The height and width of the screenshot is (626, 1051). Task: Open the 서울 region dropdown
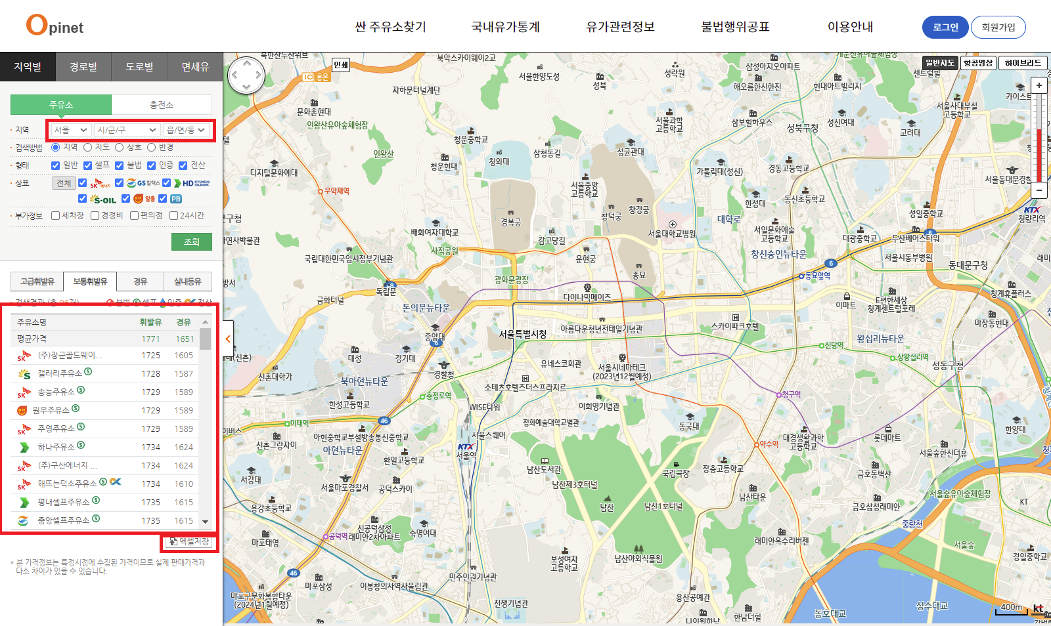[71, 130]
